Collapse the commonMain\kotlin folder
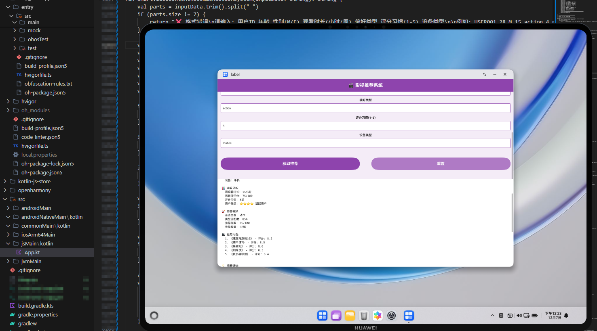Screen dimensions: 597x331 pyautogui.click(x=8, y=226)
